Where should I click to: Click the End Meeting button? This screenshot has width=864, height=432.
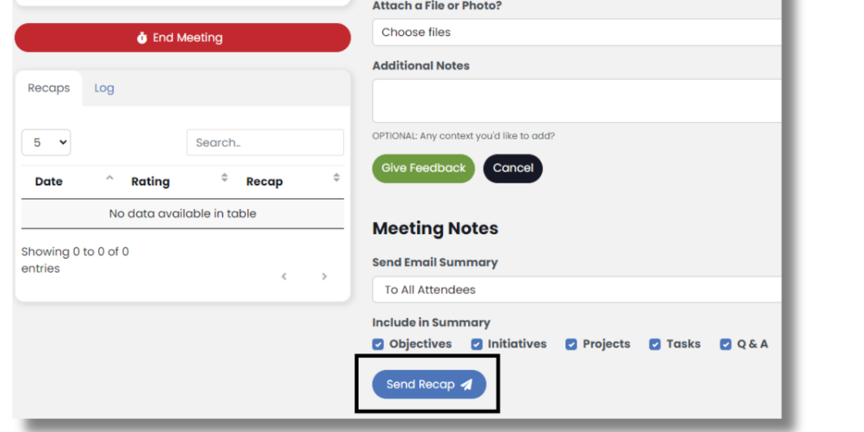point(182,38)
